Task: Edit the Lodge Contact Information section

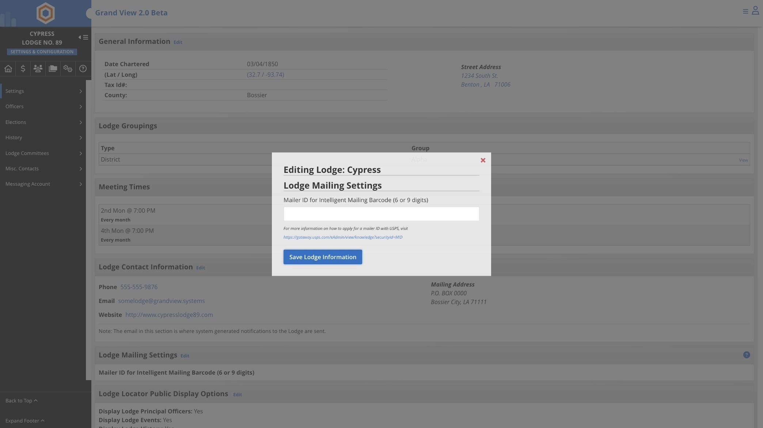Action: tap(200, 268)
